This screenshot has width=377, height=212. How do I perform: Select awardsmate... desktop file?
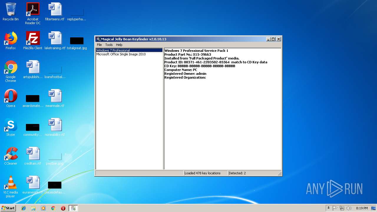[33, 101]
